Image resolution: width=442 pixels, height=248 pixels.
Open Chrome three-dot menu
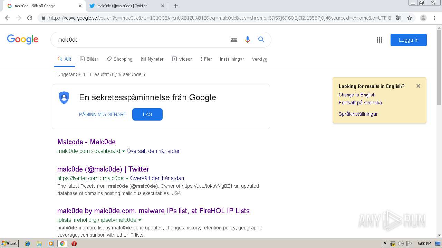(434, 18)
